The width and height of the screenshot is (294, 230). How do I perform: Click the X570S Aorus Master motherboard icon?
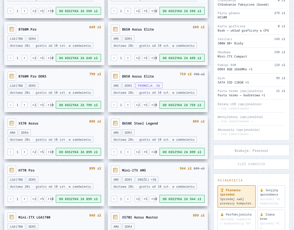(115, 217)
